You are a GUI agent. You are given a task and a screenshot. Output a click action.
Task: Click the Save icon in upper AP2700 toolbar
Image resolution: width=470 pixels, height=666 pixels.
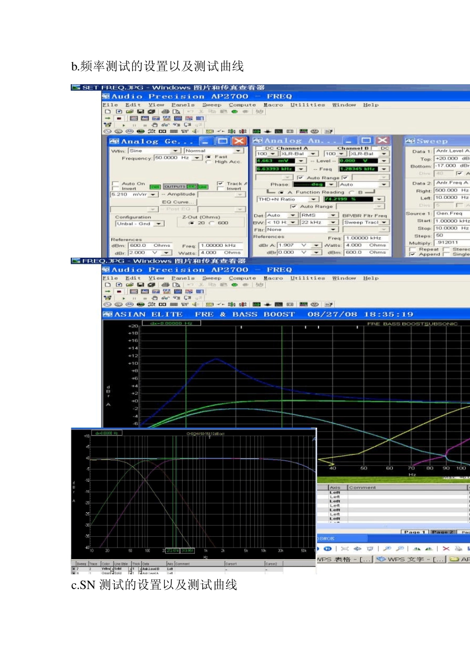pos(141,111)
